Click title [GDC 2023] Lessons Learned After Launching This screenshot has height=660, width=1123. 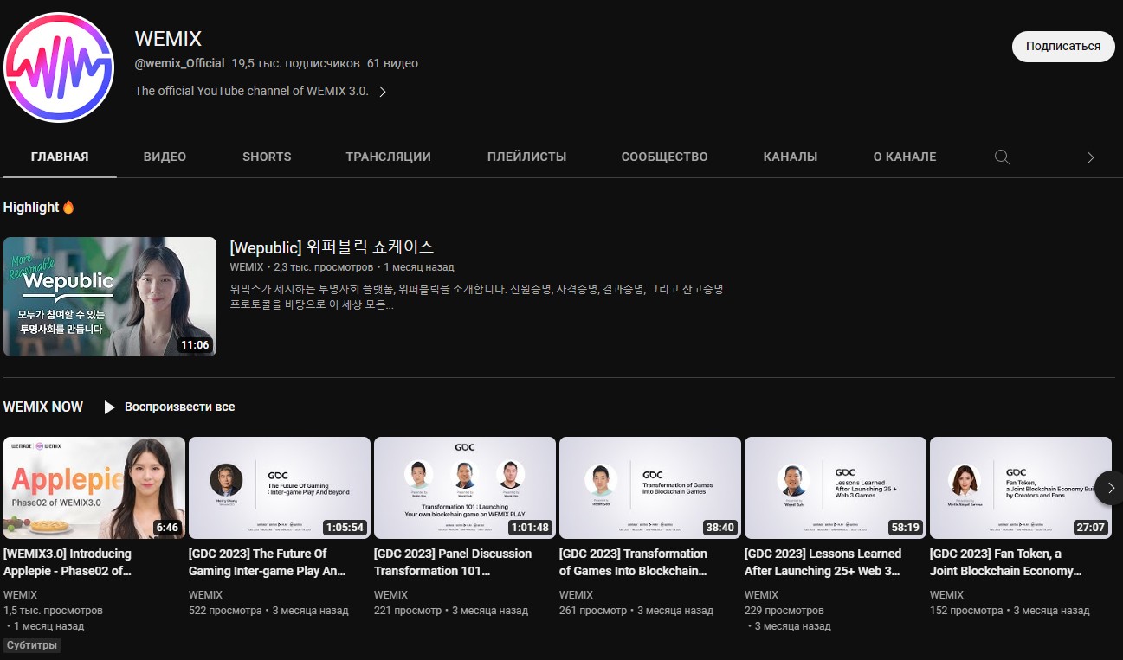point(823,562)
